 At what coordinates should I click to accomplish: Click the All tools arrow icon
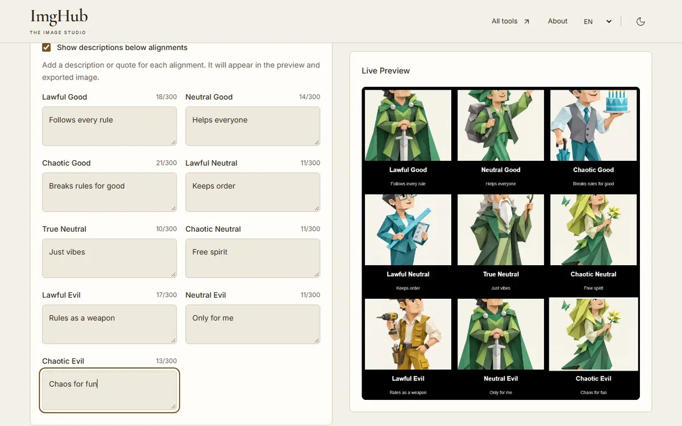pyautogui.click(x=526, y=22)
